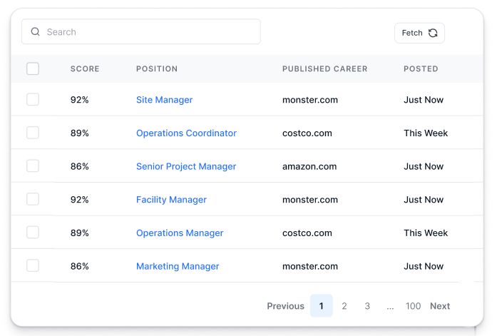
Task: Select the Operations Coordinator row checkbox
Action: point(33,133)
